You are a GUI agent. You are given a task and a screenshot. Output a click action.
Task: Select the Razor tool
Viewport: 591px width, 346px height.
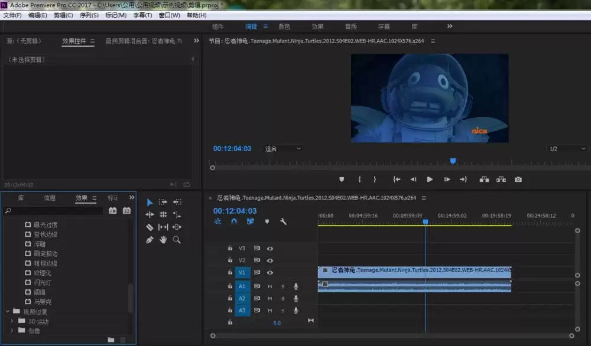point(150,227)
